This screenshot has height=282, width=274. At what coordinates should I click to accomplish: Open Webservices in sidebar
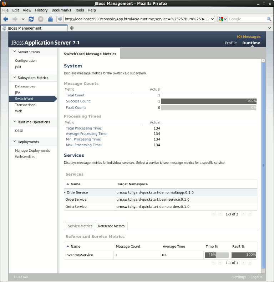click(25, 157)
